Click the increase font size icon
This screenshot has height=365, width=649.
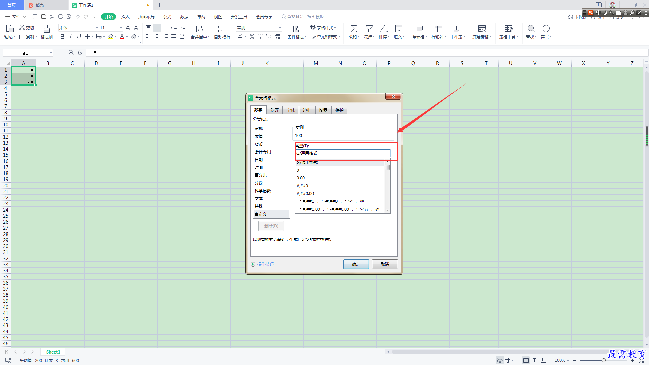[x=128, y=28]
